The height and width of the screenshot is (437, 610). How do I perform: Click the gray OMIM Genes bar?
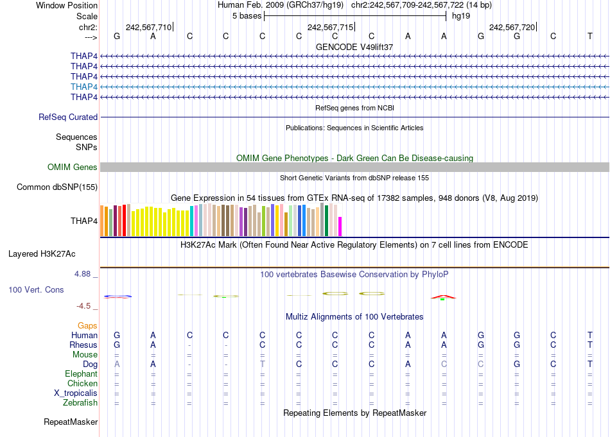pyautogui.click(x=355, y=167)
